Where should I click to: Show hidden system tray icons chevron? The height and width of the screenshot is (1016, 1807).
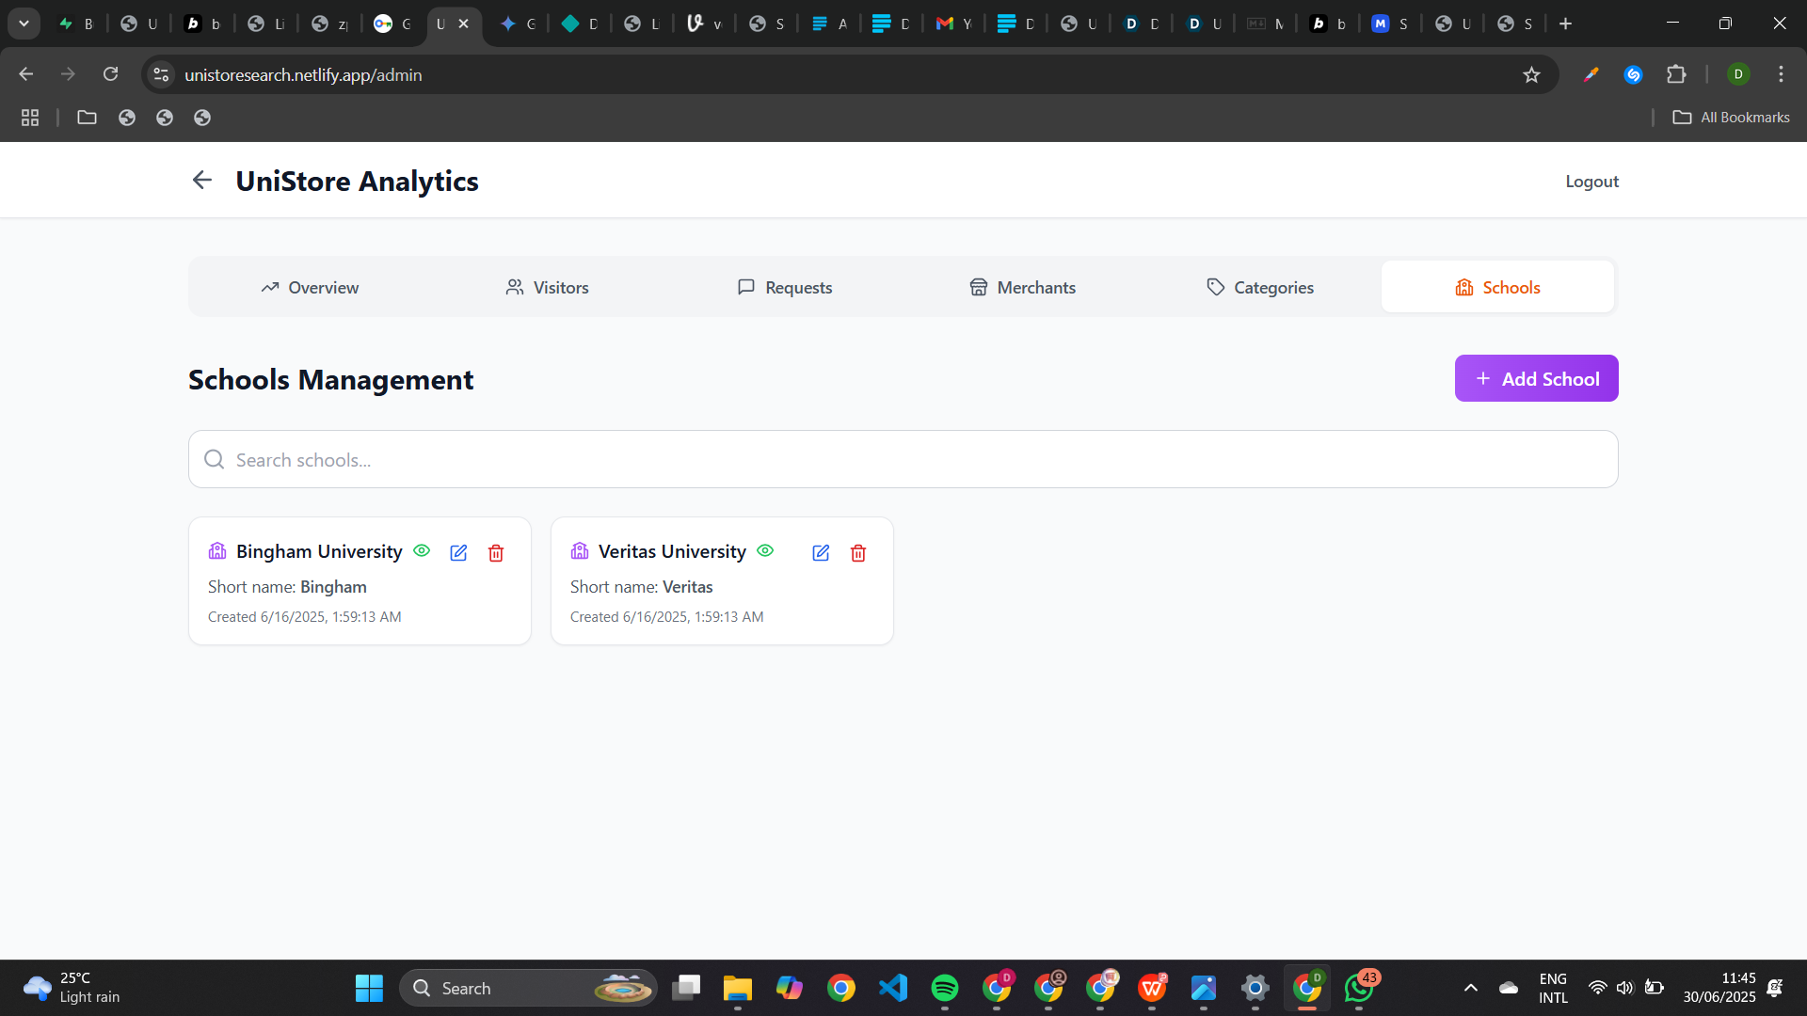[x=1470, y=988]
